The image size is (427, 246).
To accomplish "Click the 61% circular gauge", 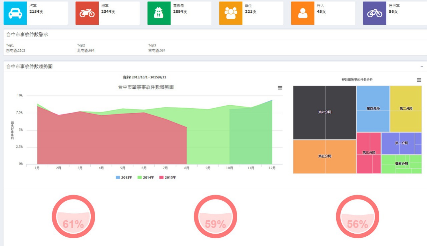I will (x=73, y=216).
